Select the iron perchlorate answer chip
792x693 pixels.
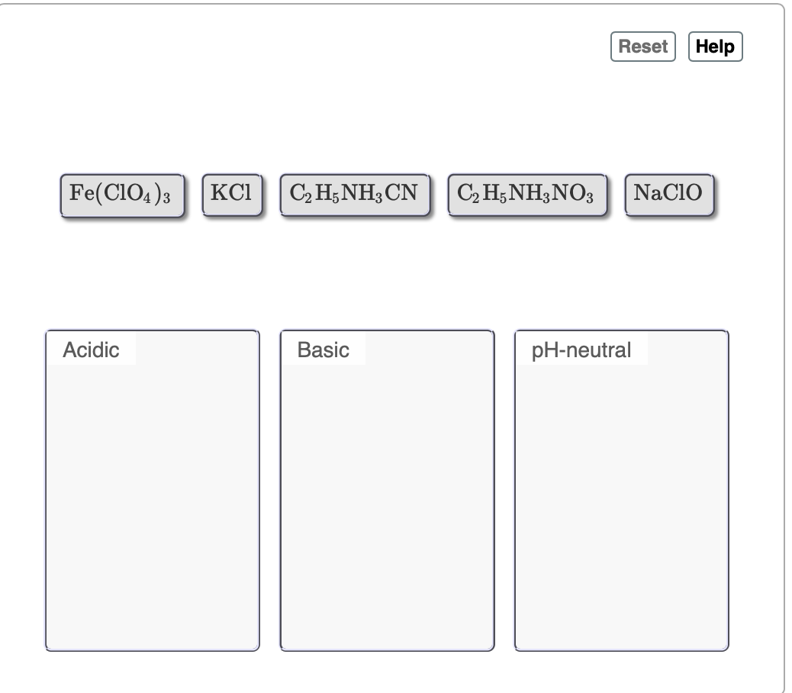tap(122, 195)
